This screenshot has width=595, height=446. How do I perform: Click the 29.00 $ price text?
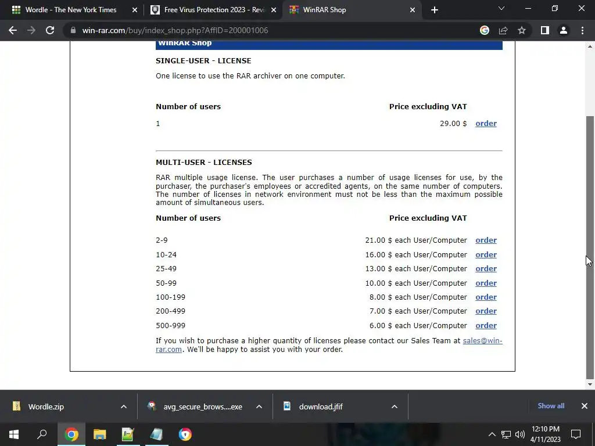[453, 123]
